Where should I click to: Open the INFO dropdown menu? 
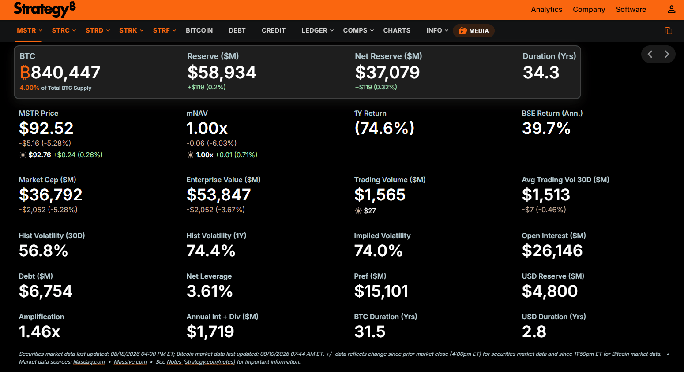(437, 30)
